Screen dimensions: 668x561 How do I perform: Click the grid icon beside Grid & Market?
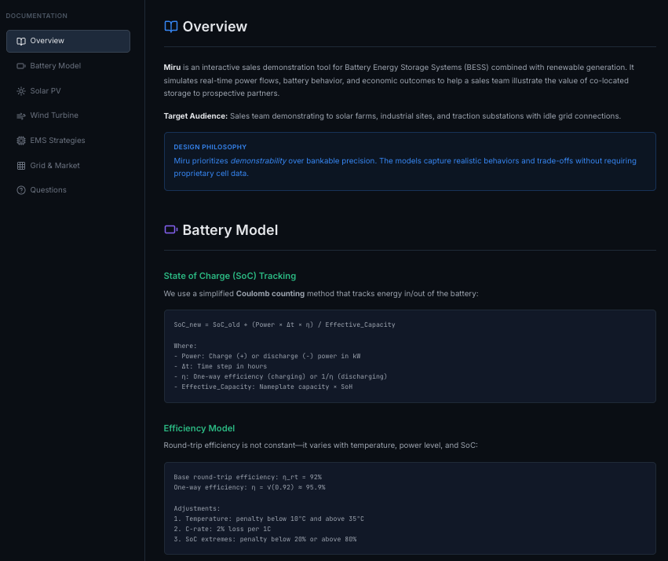click(x=20, y=165)
